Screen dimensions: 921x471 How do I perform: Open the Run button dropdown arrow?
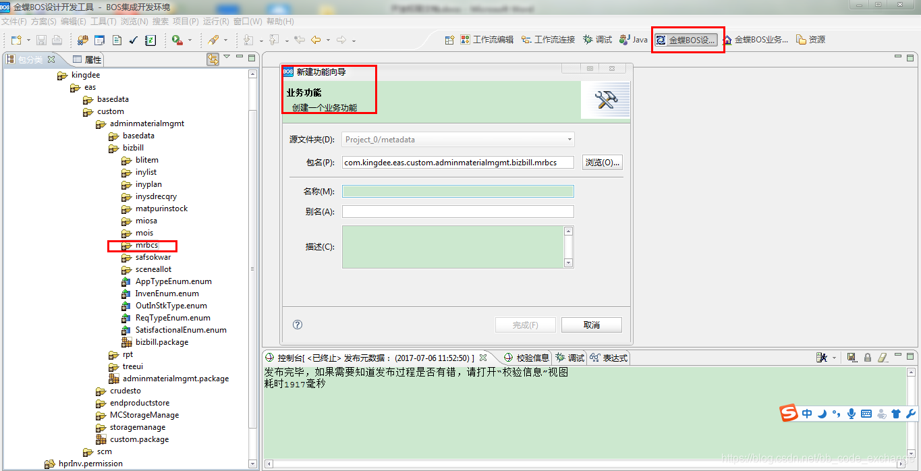coord(190,40)
